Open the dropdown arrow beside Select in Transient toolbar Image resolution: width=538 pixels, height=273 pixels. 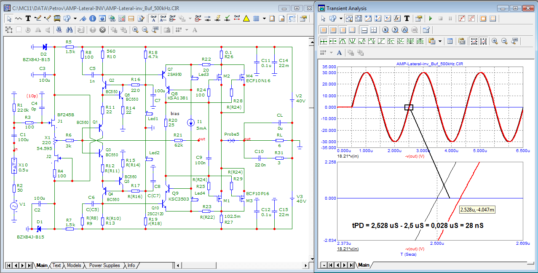[x=341, y=19]
